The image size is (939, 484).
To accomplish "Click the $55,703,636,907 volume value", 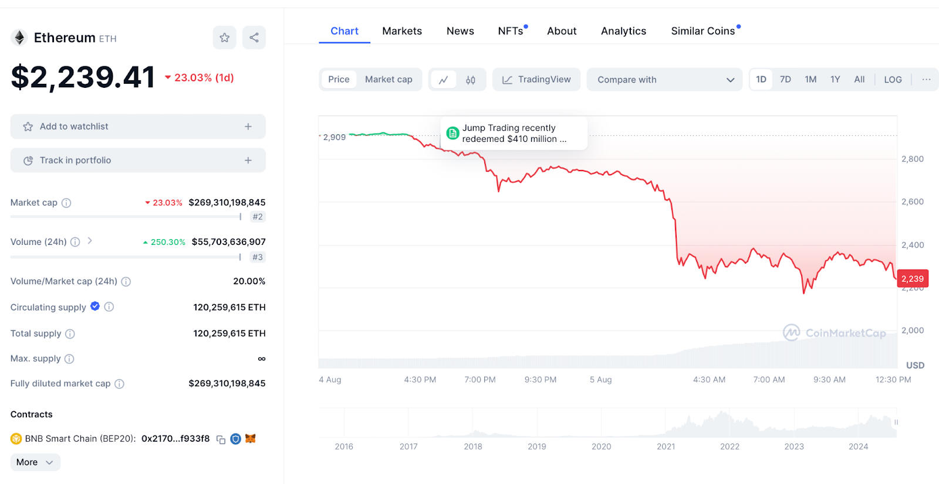I will (x=229, y=242).
